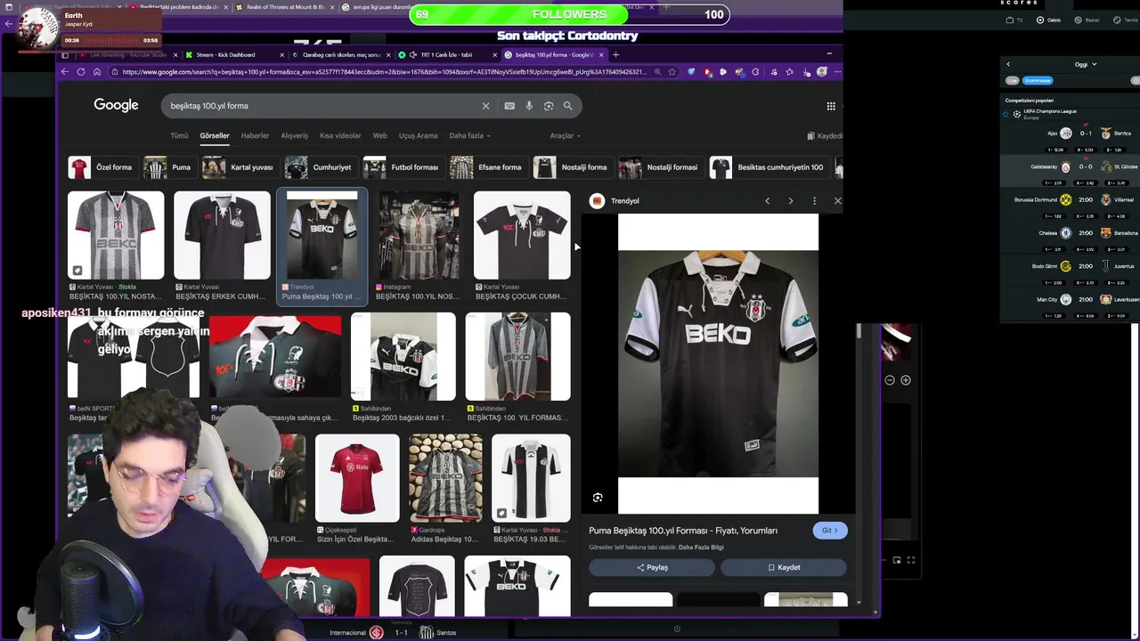Image resolution: width=1140 pixels, height=641 pixels.
Task: Switch to the Kısa videolar tab
Action: (340, 135)
